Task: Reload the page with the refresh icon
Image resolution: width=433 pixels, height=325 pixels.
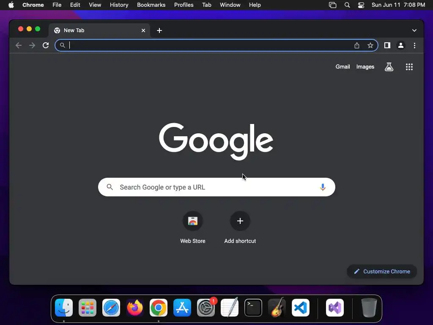Action: point(46,45)
